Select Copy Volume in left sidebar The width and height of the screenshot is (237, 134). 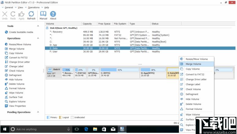point(14,53)
